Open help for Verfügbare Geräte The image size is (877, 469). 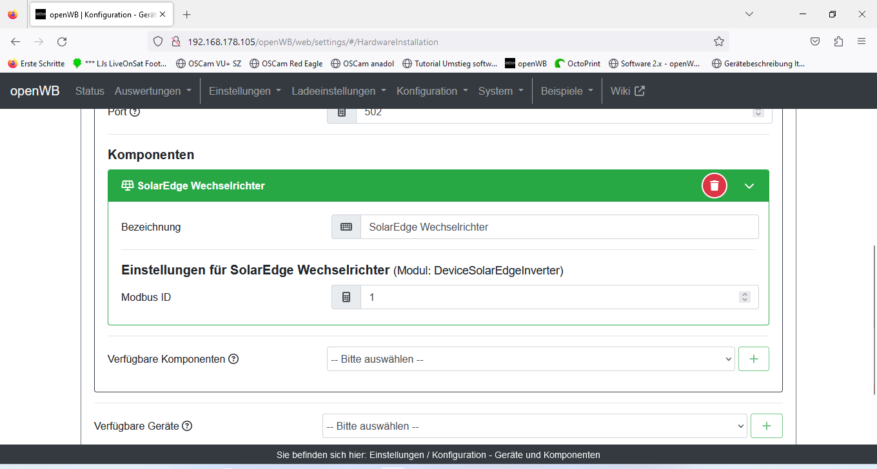point(187,426)
